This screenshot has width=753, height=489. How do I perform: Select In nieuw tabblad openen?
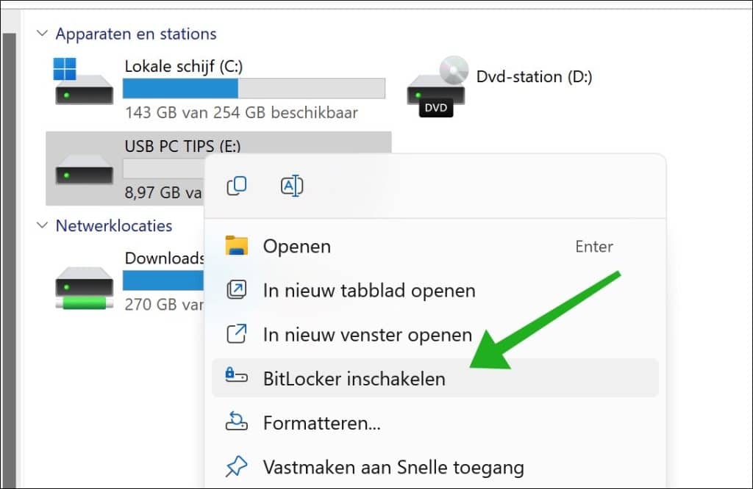pos(435,291)
